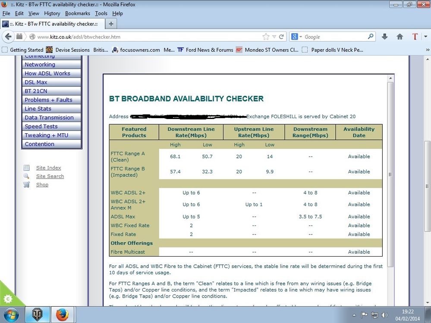The height and width of the screenshot is (323, 431).
Task: Open the Me... bookmark
Action: pos(169,50)
